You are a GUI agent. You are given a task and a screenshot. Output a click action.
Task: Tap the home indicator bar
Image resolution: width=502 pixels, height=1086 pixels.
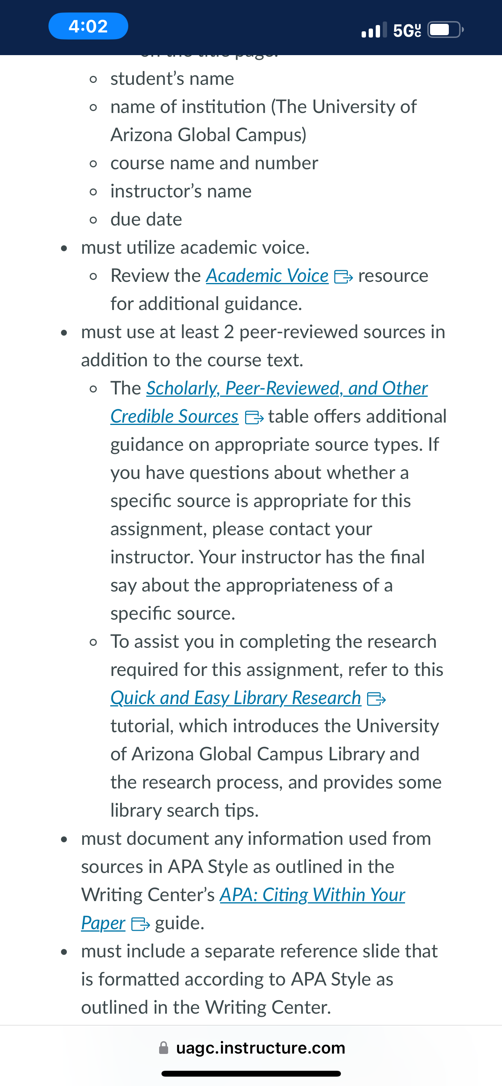click(x=251, y=1073)
